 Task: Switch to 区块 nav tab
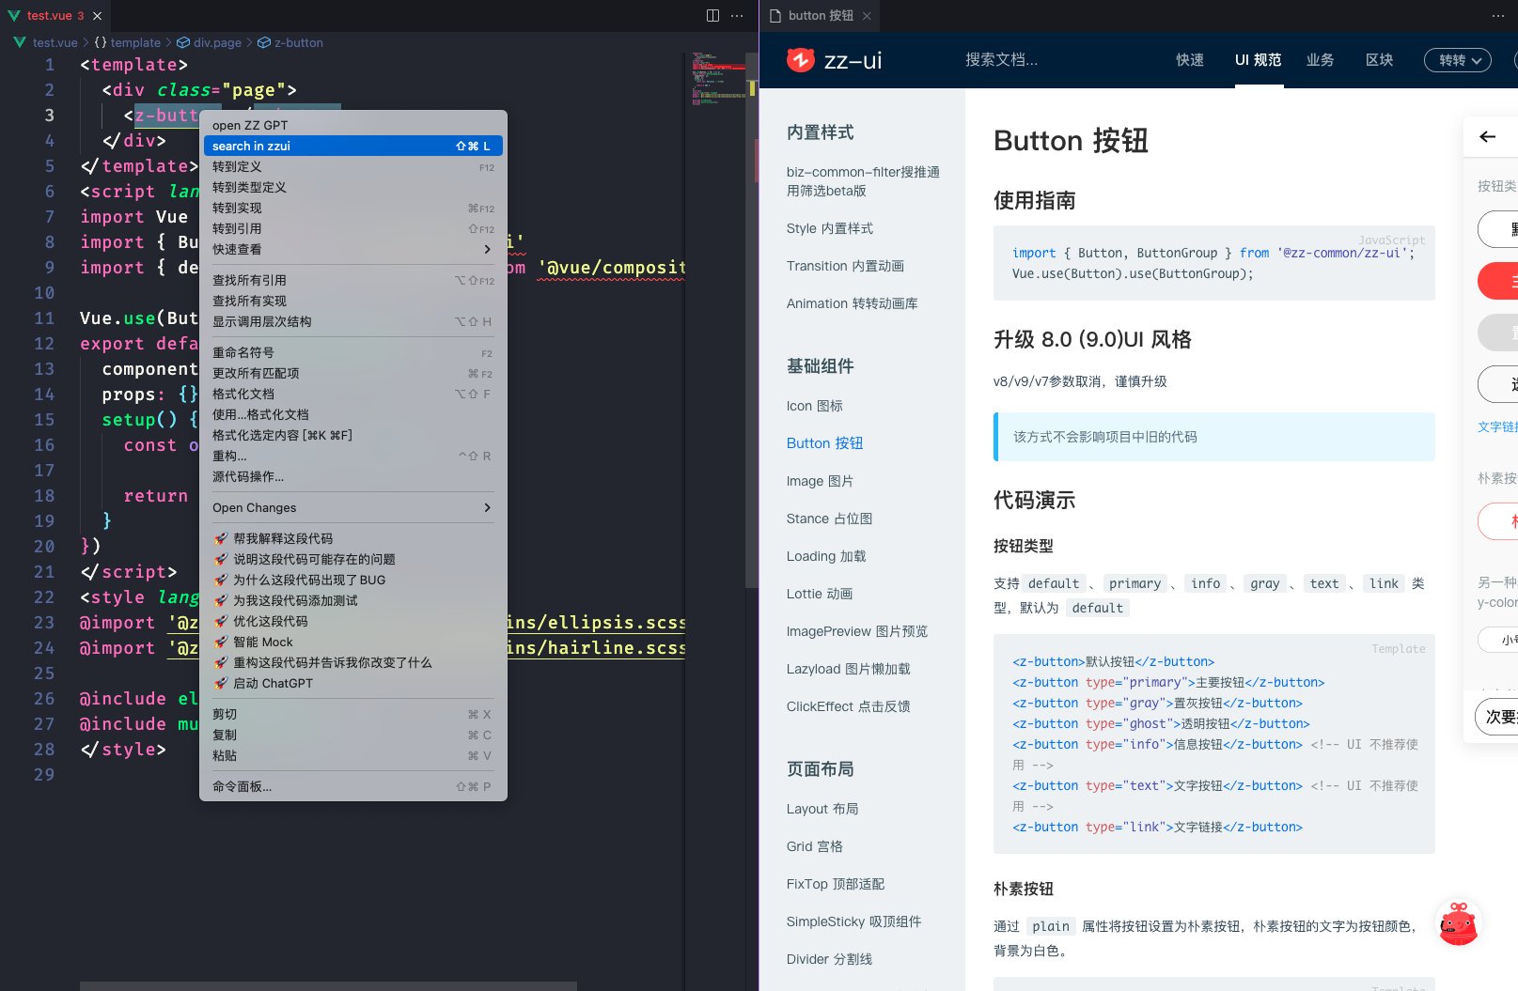(x=1380, y=60)
